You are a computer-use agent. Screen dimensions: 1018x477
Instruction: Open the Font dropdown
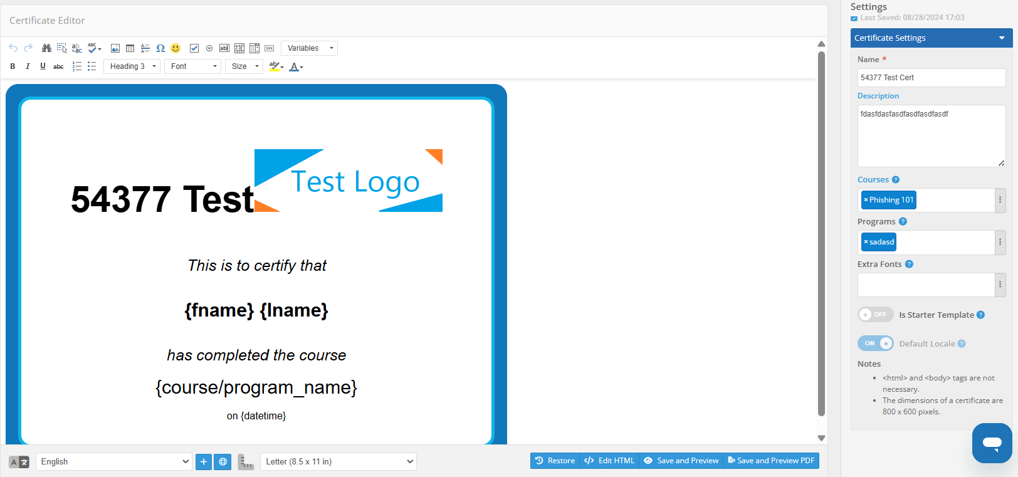tap(192, 66)
